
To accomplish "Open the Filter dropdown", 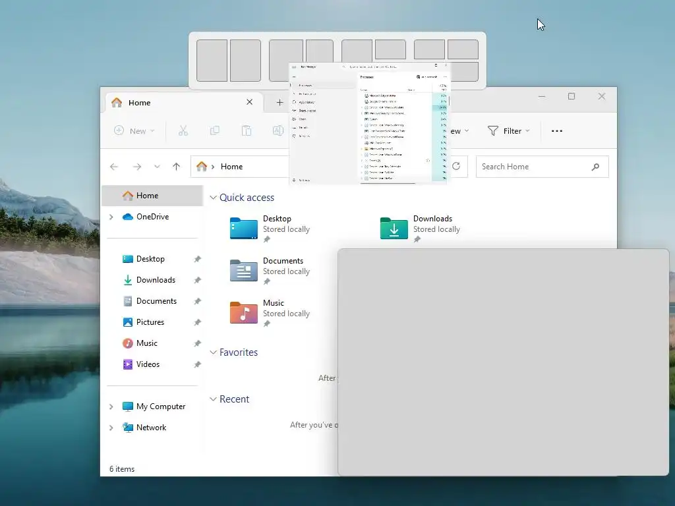I will tap(508, 131).
